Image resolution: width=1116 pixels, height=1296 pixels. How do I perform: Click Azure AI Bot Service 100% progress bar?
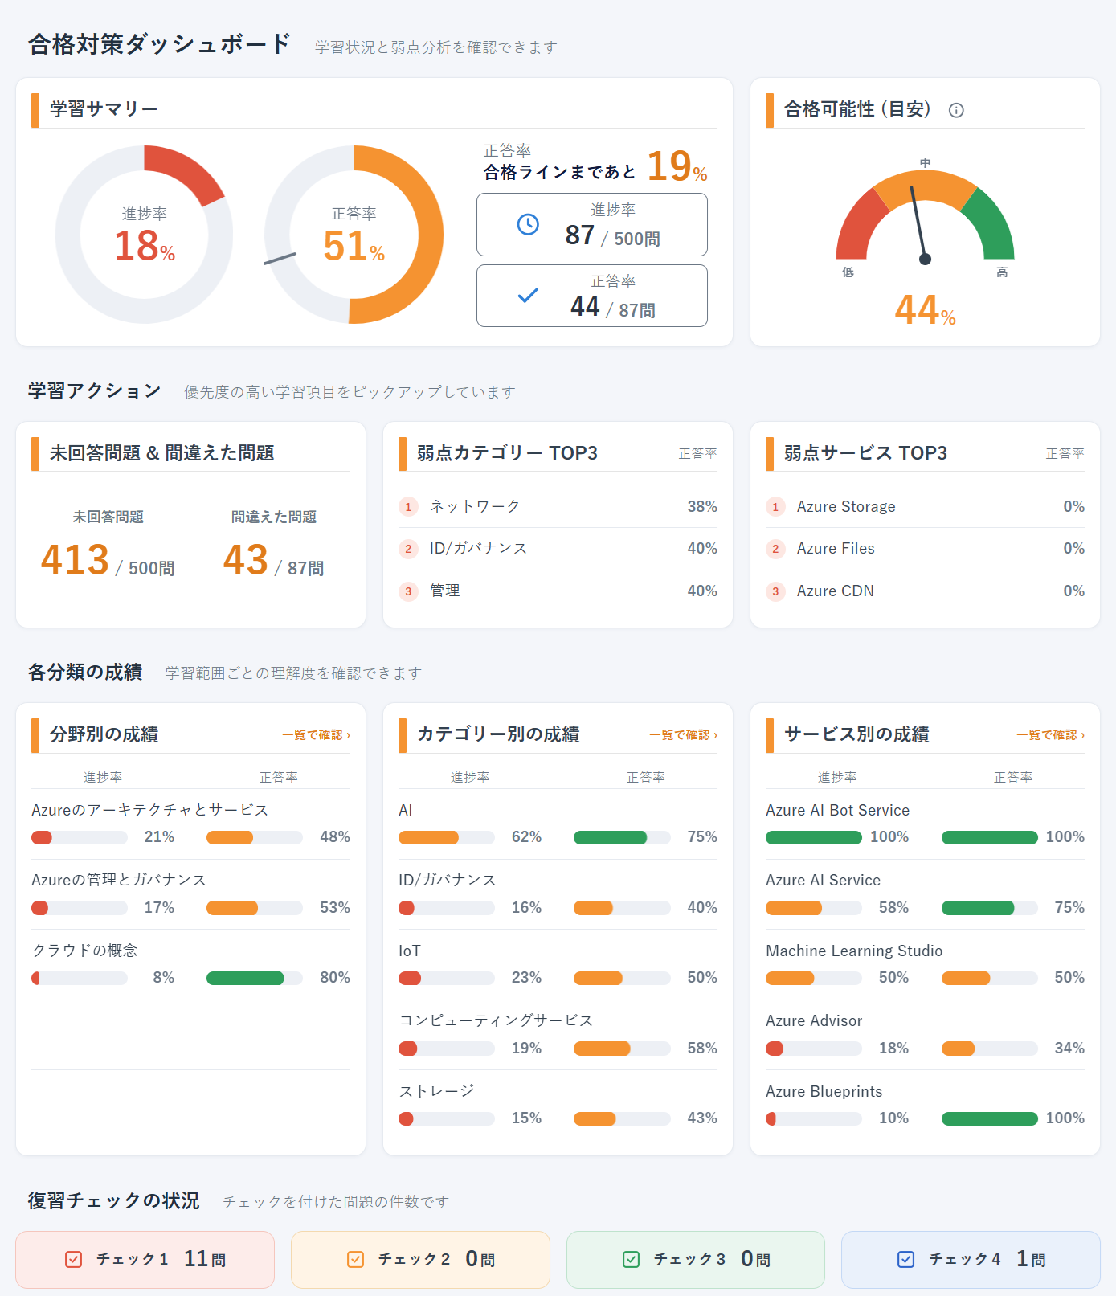814,837
